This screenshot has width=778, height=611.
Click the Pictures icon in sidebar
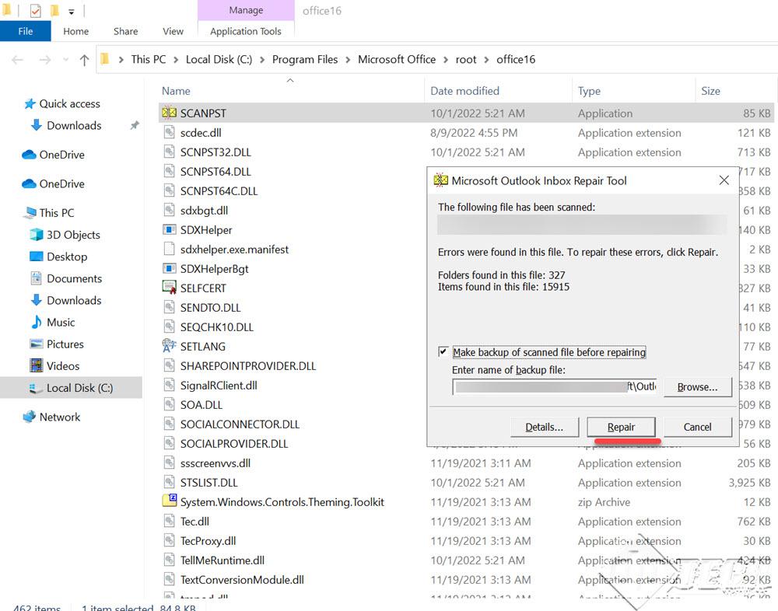click(x=37, y=344)
